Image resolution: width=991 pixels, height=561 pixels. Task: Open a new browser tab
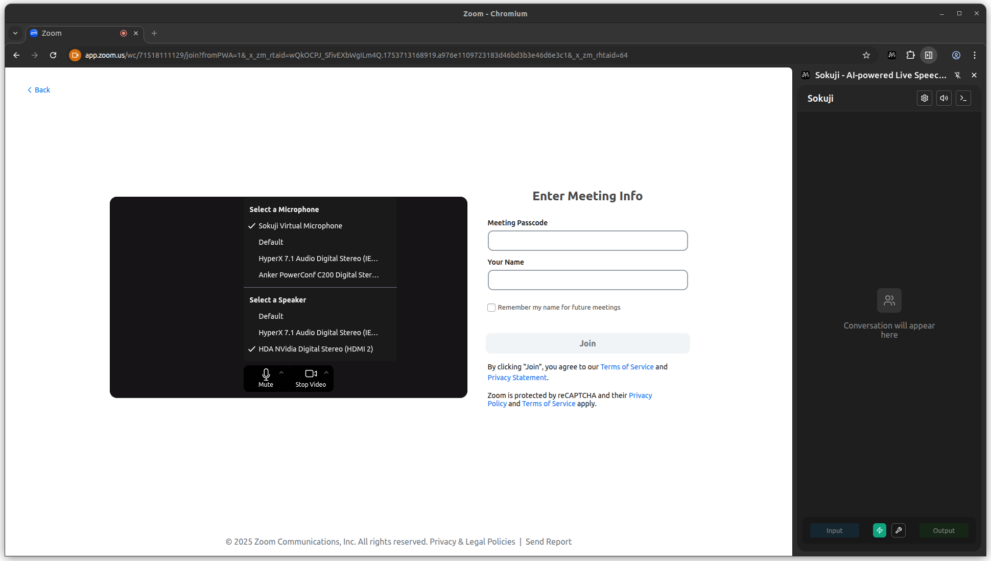[154, 33]
